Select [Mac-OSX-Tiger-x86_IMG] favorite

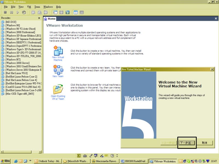(x=20, y=94)
